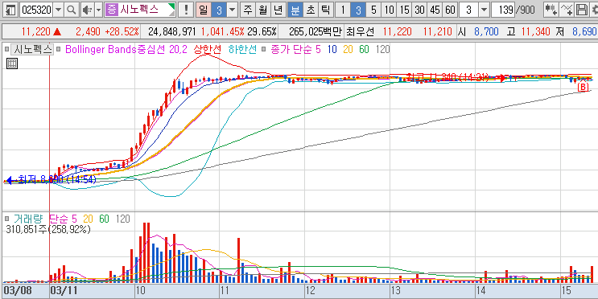Open the stock code 025320 history dropdown
Image resolution: width=598 pixels, height=299 pixels.
pyautogui.click(x=58, y=10)
